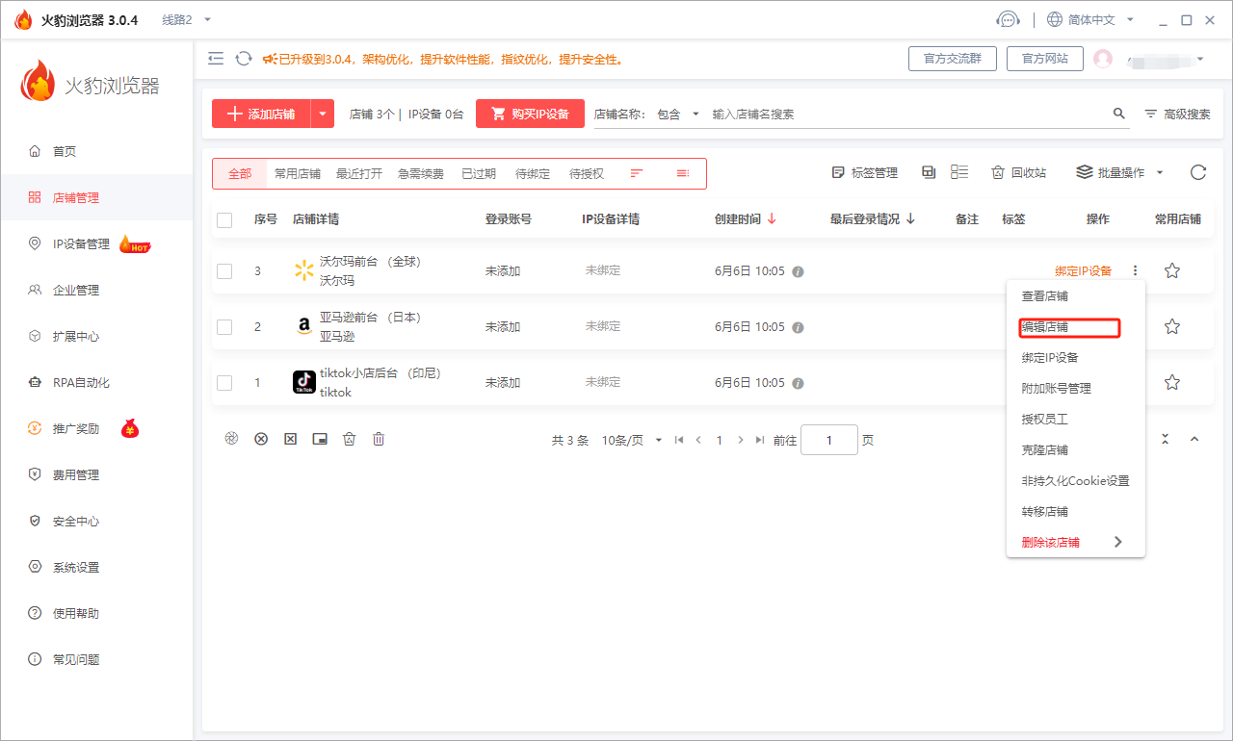Open 安全中心 in the sidebar
This screenshot has width=1233, height=741.
pyautogui.click(x=76, y=522)
